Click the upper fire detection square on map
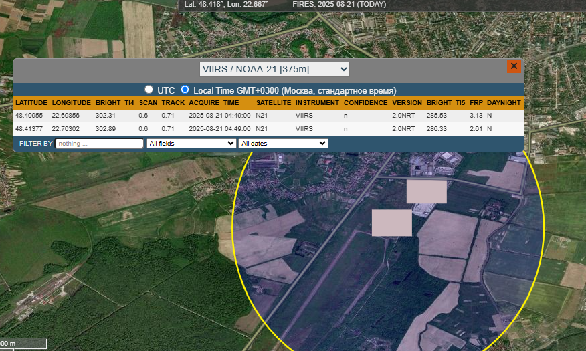Viewport: 586px width, 351px height. click(426, 192)
